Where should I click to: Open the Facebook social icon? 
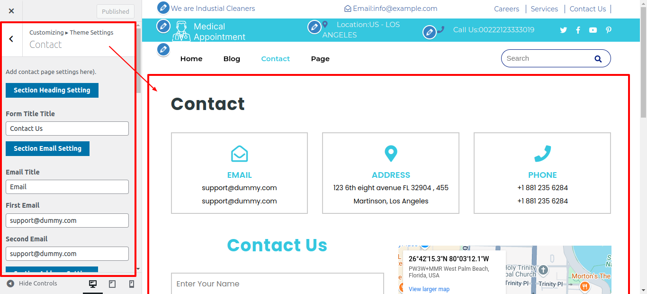coord(578,30)
